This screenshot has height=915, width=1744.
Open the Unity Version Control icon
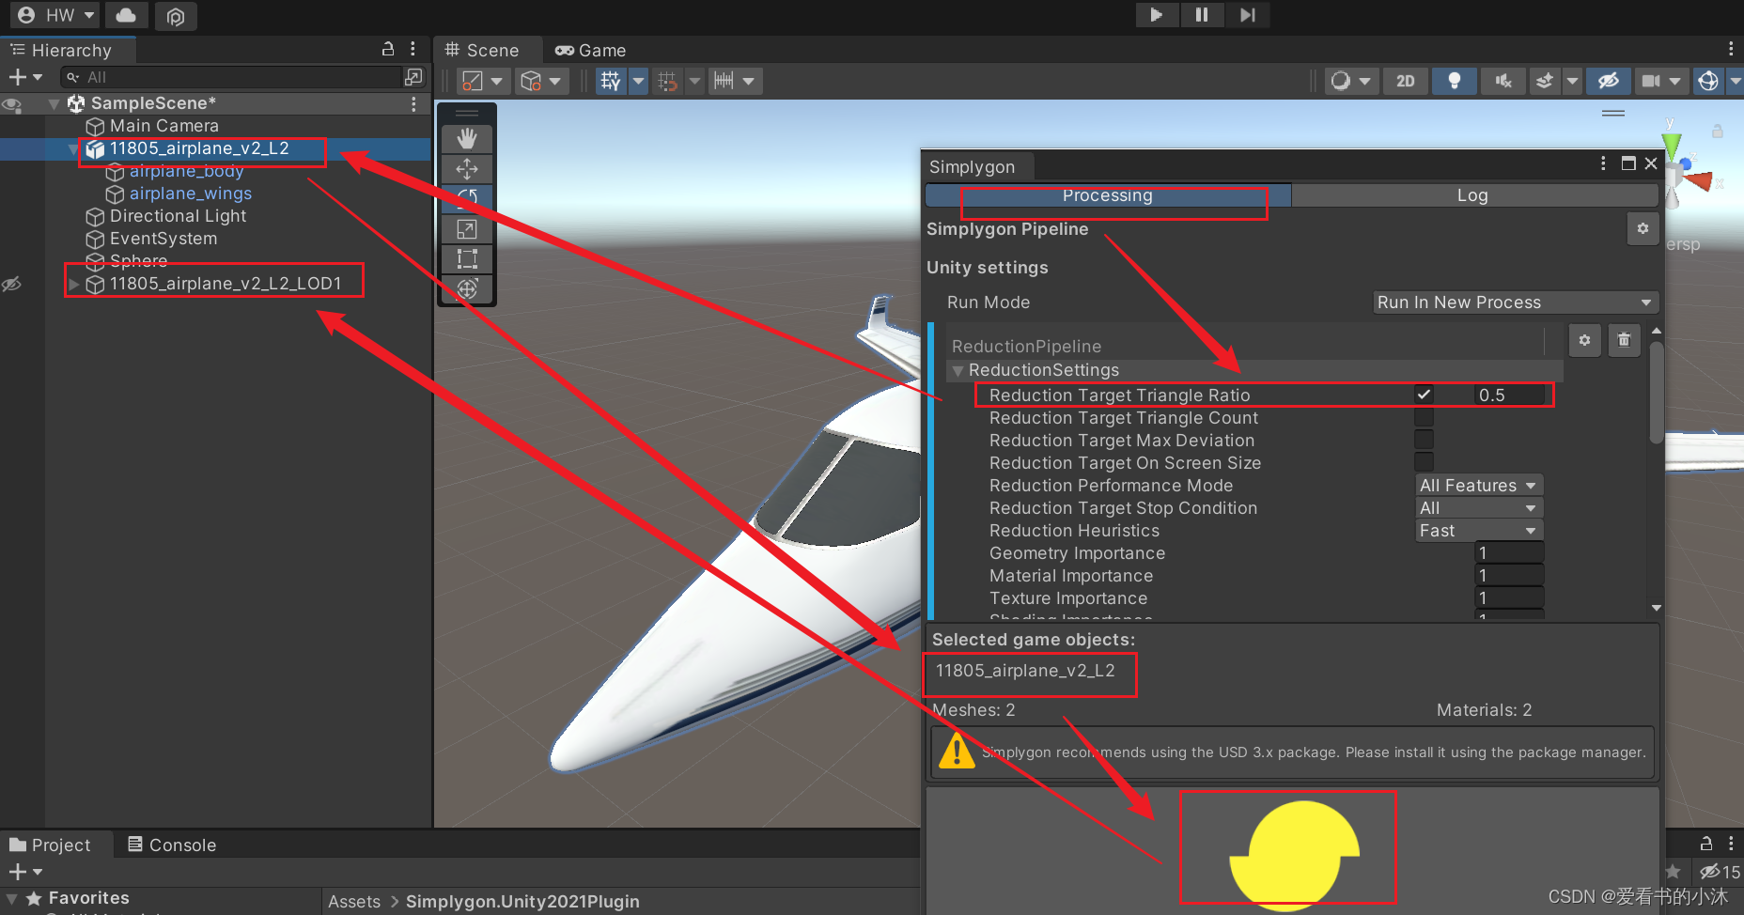tap(175, 16)
